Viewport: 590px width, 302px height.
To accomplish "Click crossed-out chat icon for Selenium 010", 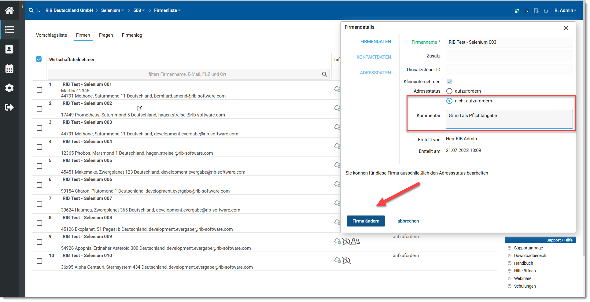I will pyautogui.click(x=346, y=260).
